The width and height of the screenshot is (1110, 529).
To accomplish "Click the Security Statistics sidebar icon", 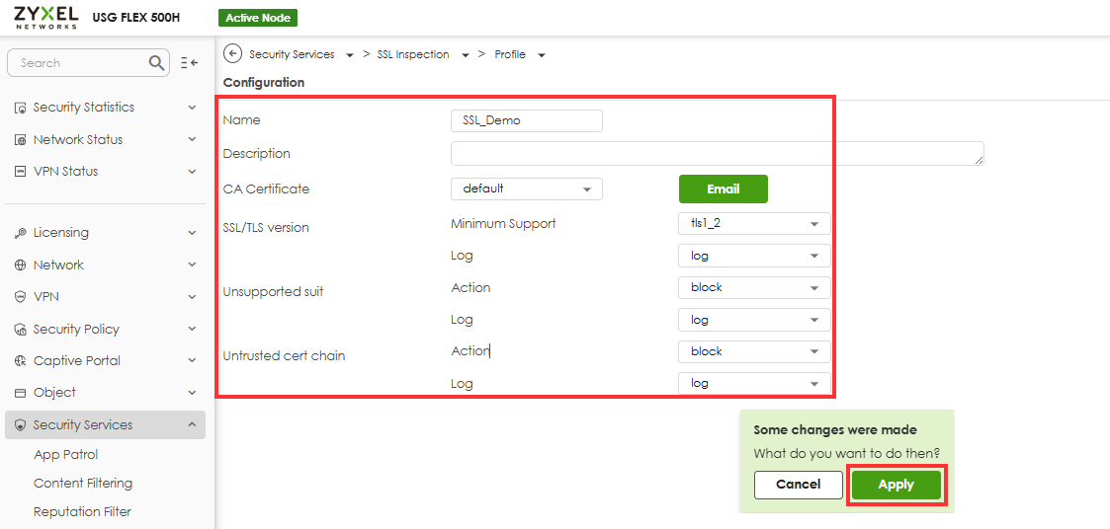I will (x=20, y=108).
